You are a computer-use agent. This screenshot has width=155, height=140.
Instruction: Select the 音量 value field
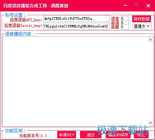tap(125, 27)
